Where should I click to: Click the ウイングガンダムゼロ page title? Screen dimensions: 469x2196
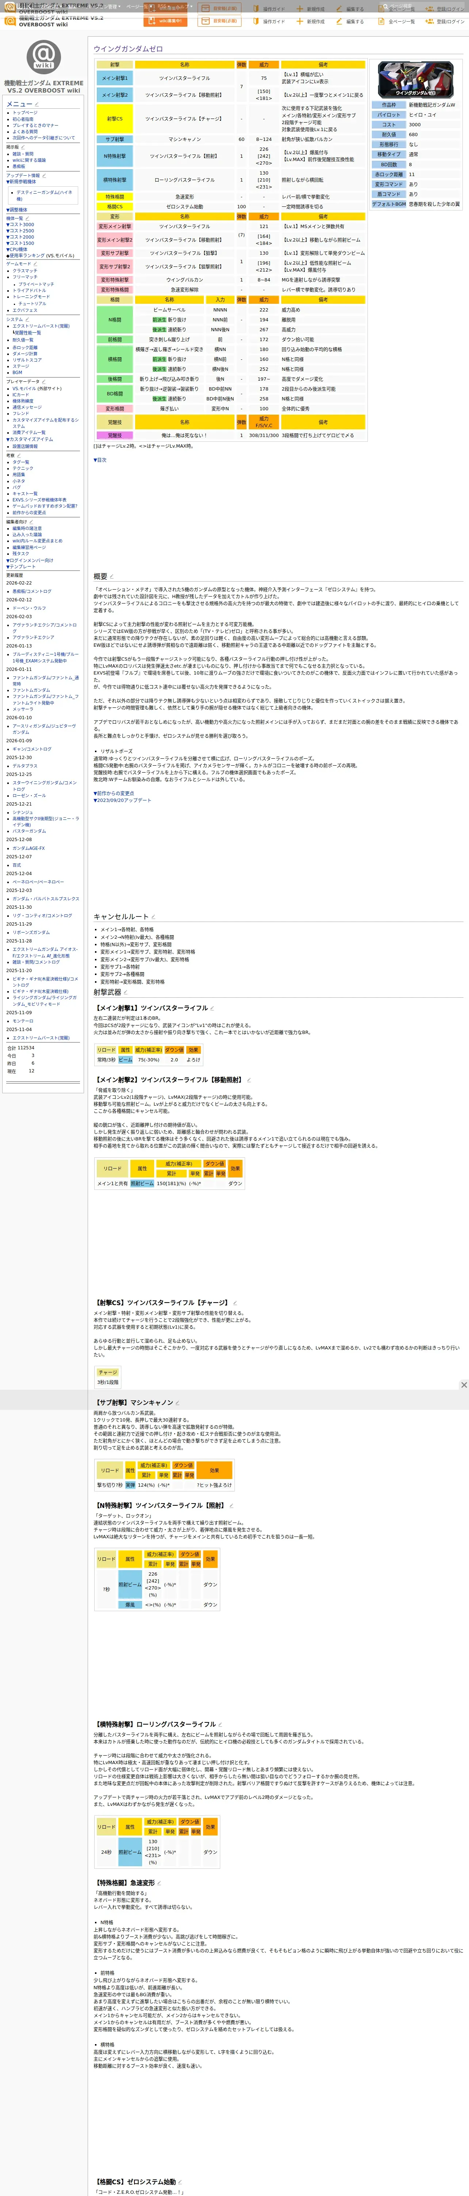(x=128, y=49)
